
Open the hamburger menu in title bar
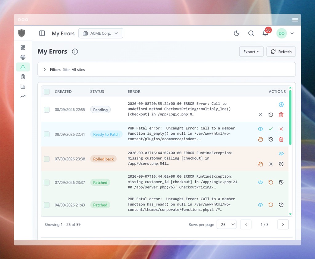[295, 20]
